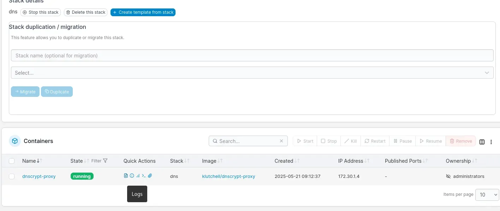Open the inspect icon for dnscrypt-proxy
Screen dimensions: 500x211
click(x=132, y=175)
